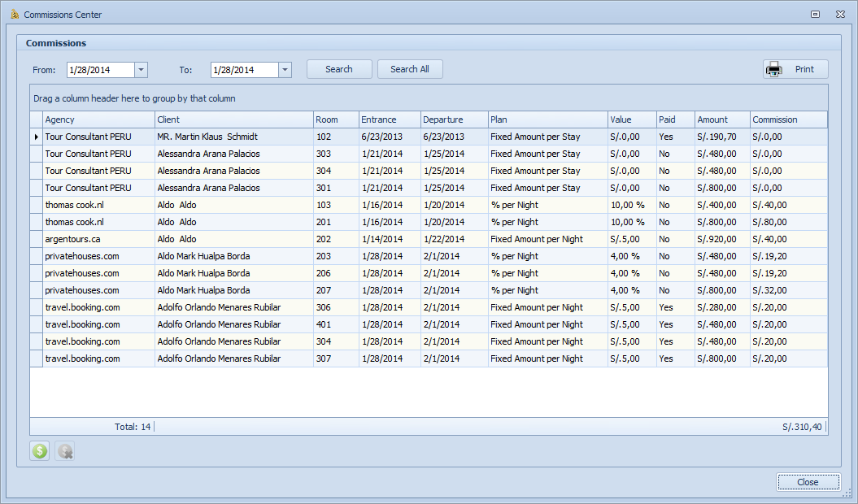Viewport: 858px width, 504px height.
Task: Click inside the From date input field
Action: [100, 70]
